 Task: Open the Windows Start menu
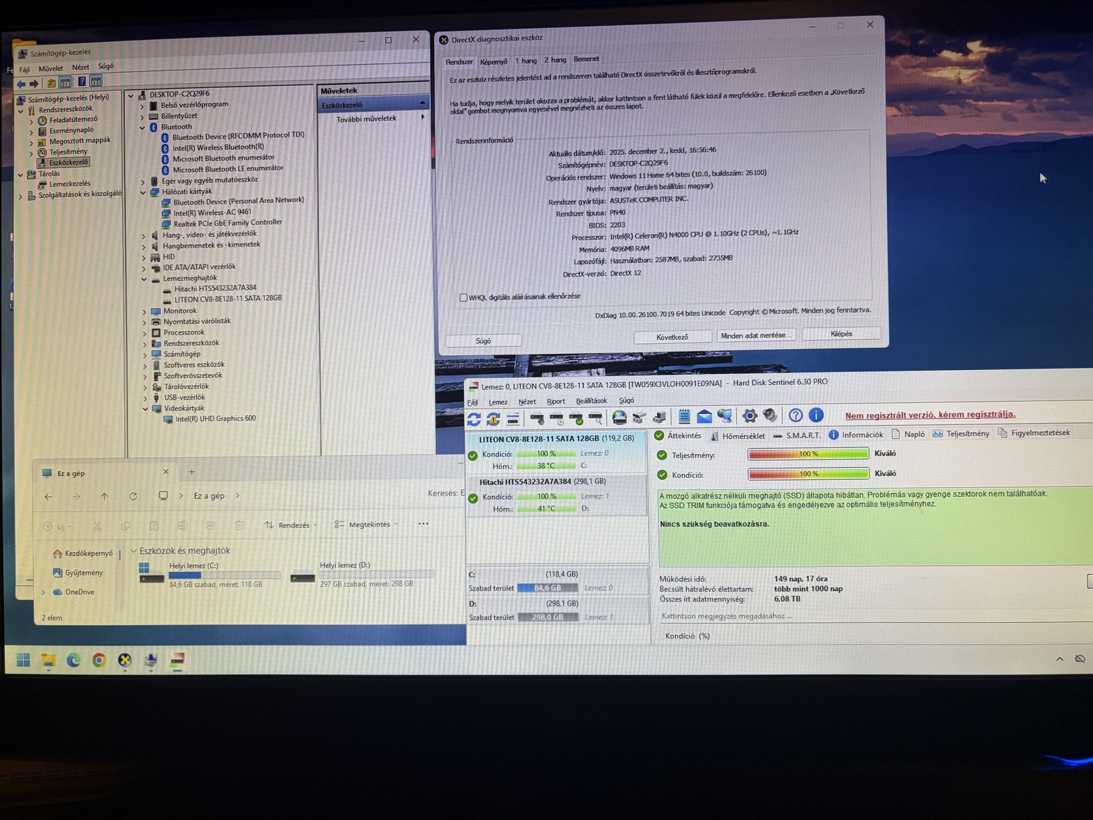click(x=24, y=660)
